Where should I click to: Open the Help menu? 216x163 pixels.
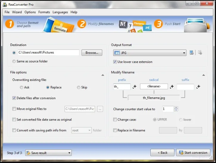[x=74, y=12]
